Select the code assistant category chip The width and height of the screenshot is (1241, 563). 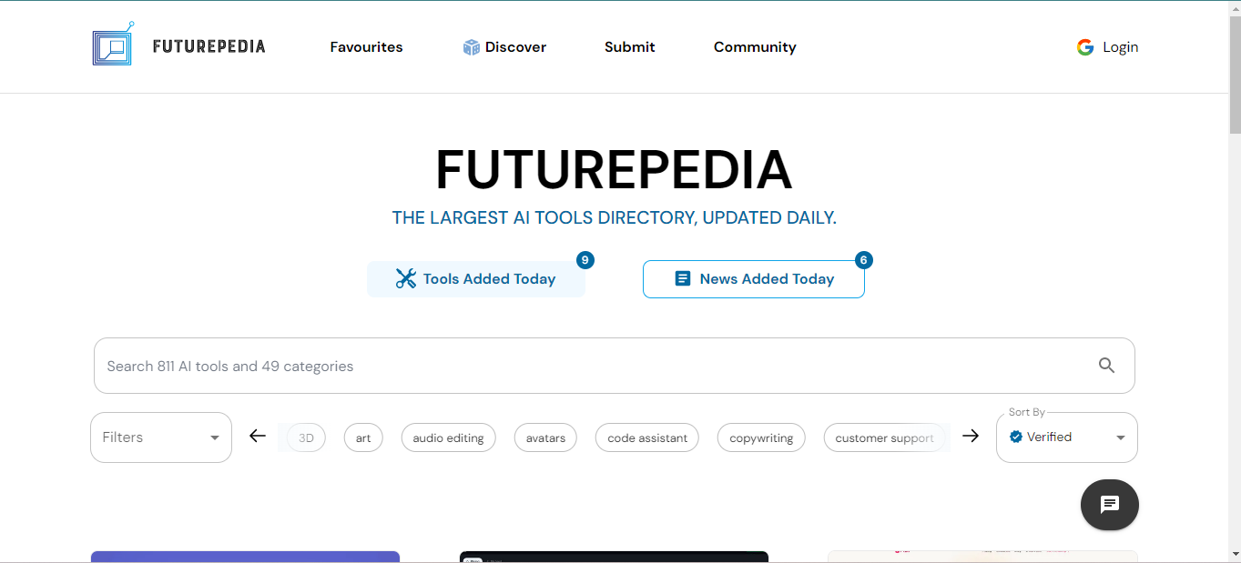click(647, 437)
